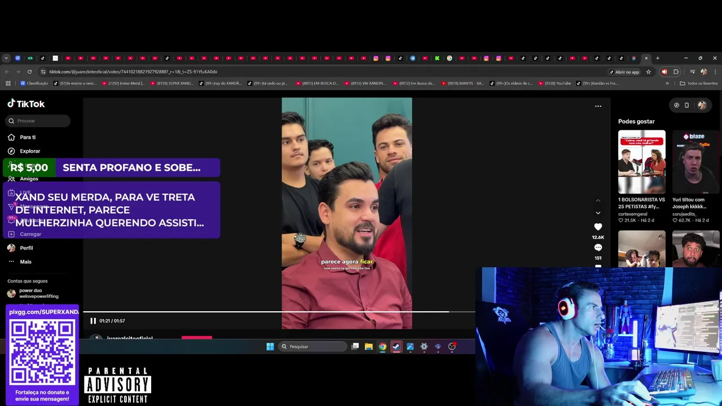722x406 pixels.
Task: Seek on the video progress bar
Action: click(279, 311)
